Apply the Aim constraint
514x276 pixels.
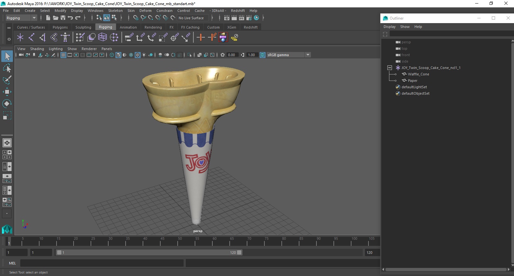click(x=174, y=38)
